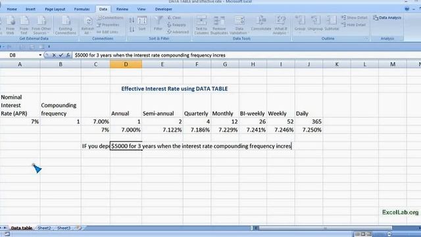Open Connections in the ribbon
Viewport: 421px width, 237px height.
coord(110,18)
